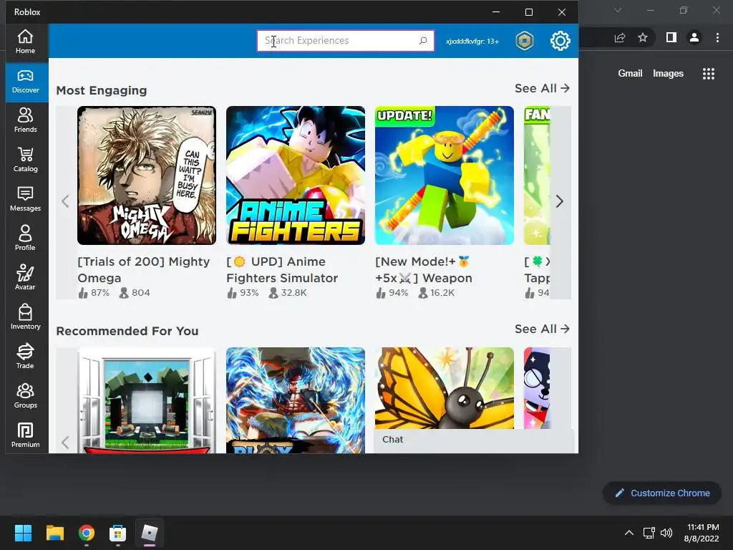Screen dimensions: 733x550
Task: Bookmark page with Chrome star icon
Action: point(643,37)
